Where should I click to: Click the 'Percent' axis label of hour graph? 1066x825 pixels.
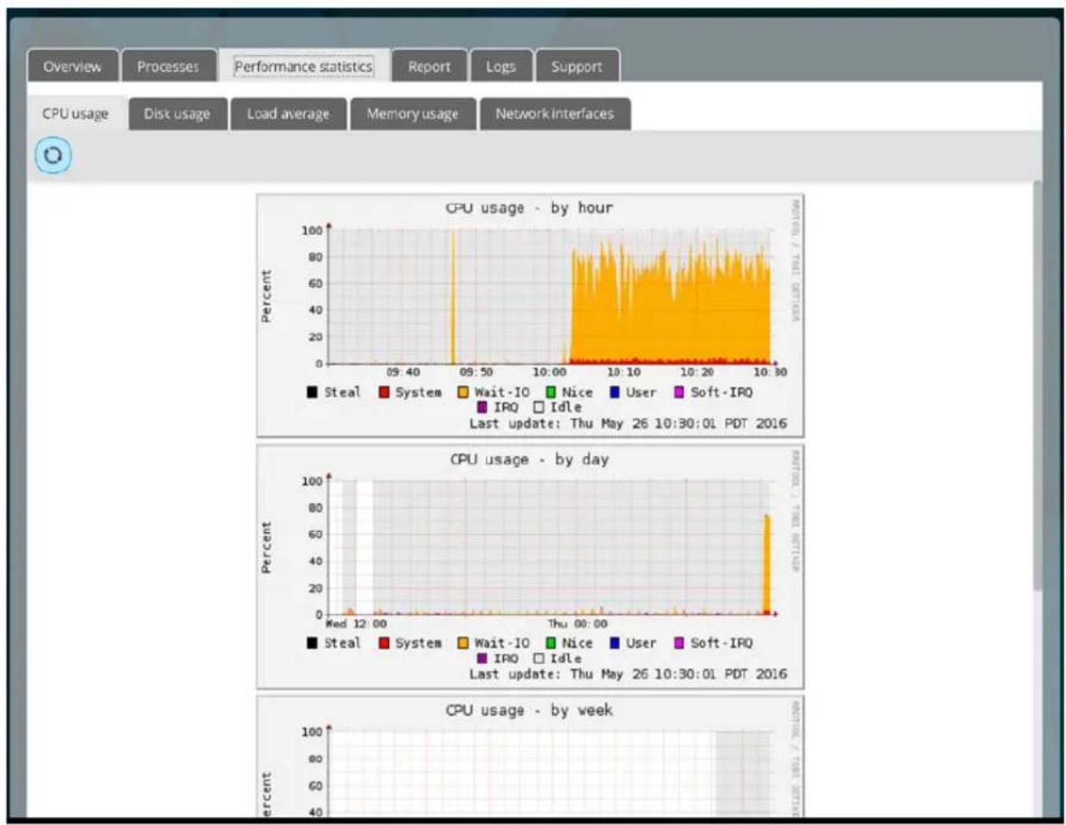coord(266,297)
